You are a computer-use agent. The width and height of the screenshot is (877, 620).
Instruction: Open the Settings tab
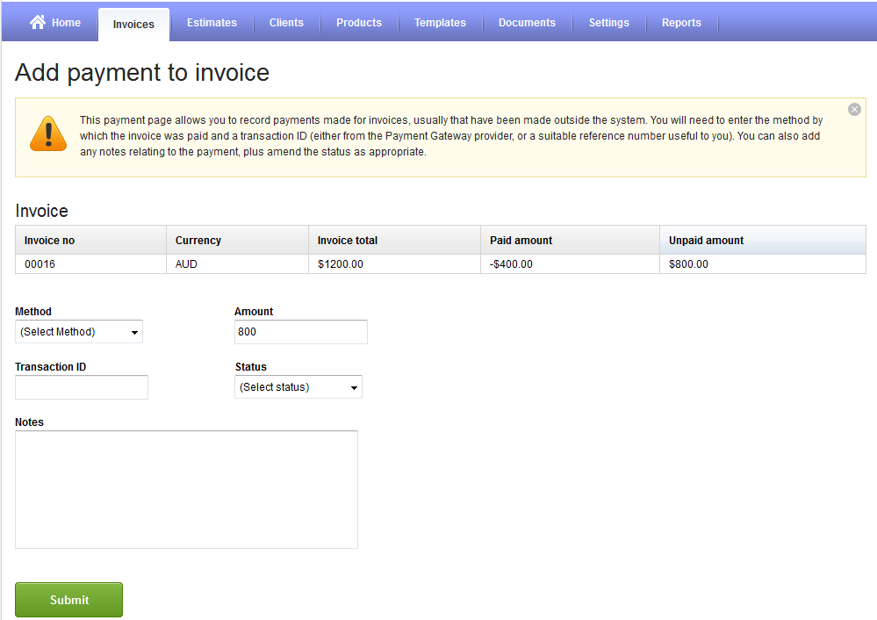pyautogui.click(x=608, y=23)
